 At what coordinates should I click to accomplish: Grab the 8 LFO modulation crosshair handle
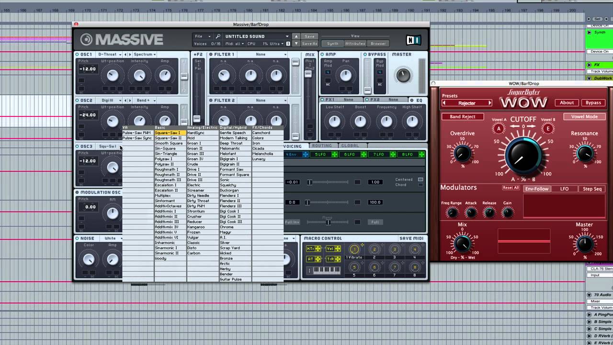coord(421,154)
